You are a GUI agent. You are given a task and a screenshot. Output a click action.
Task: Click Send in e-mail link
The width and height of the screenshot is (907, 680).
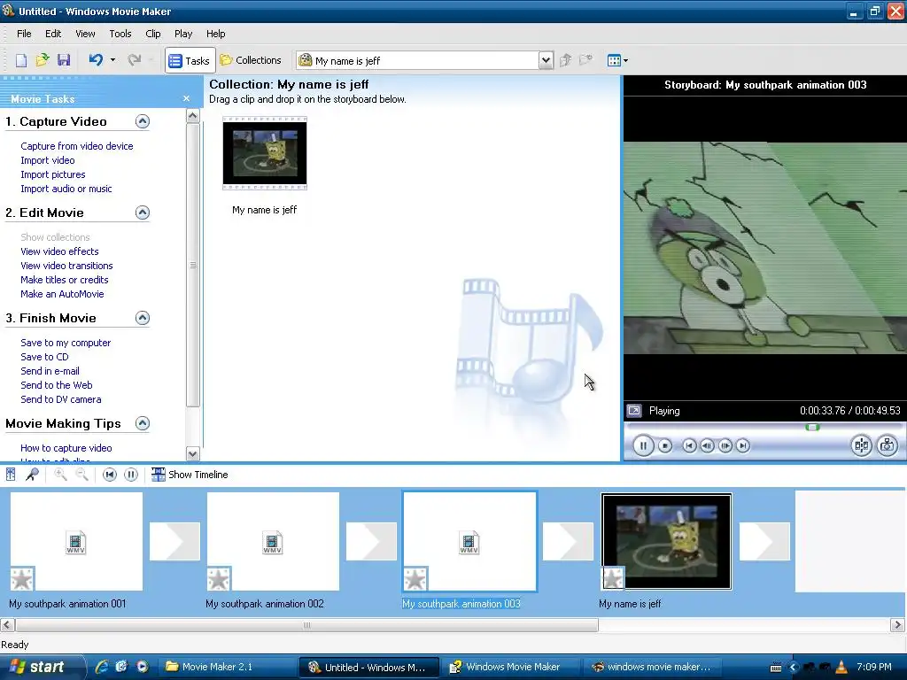tap(50, 371)
